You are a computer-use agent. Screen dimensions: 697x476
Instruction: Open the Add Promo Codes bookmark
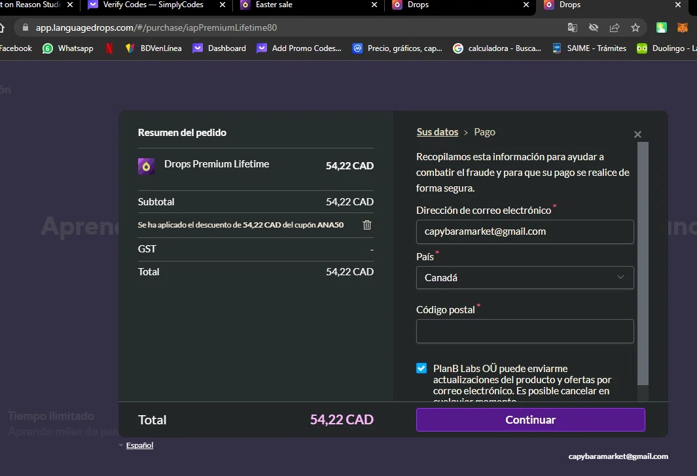(x=299, y=48)
